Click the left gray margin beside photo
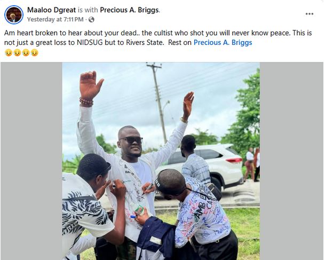Viewport: 325px width, 260px height. coord(31,161)
